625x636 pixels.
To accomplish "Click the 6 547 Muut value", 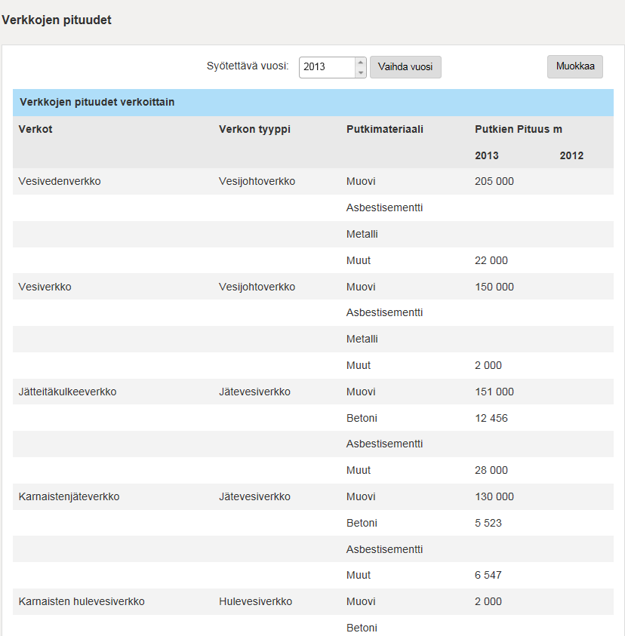I will (x=488, y=575).
